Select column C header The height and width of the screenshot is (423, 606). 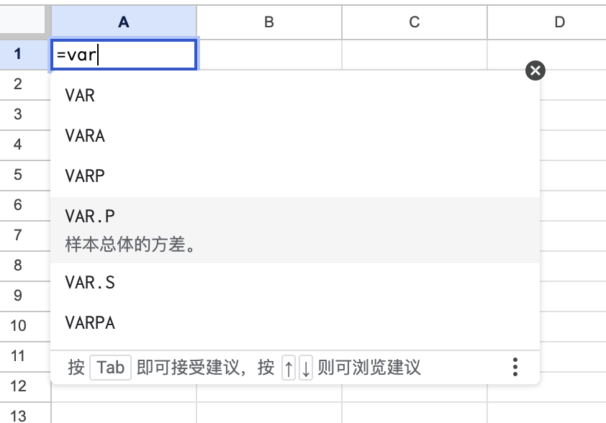[415, 22]
